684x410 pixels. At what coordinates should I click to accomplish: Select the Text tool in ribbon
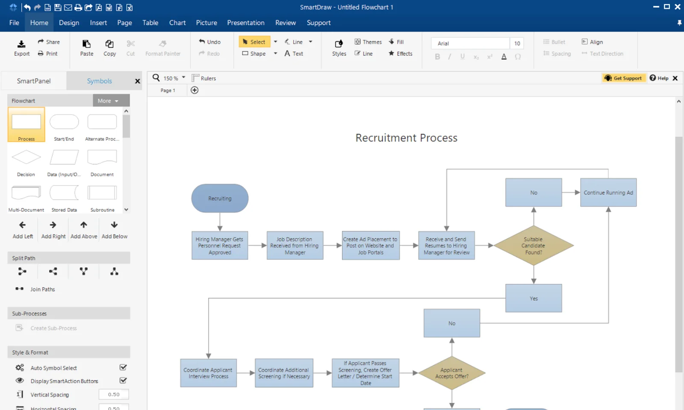[294, 53]
